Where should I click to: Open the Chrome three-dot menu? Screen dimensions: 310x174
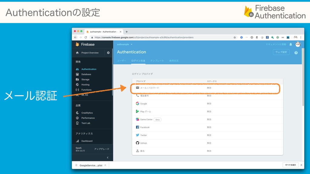[301, 37]
